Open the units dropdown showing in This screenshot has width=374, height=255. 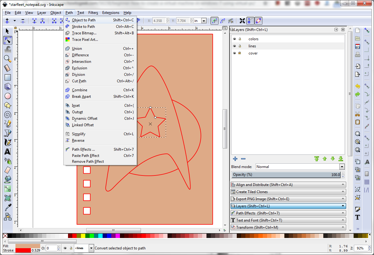tap(200, 21)
